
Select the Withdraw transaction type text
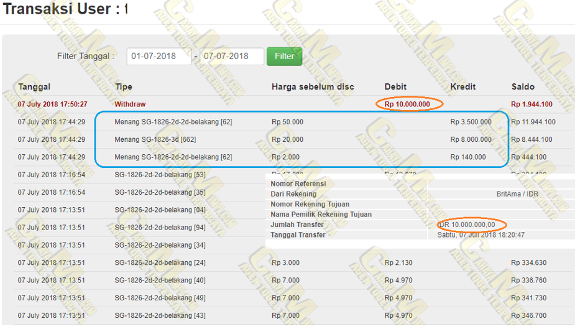[130, 104]
